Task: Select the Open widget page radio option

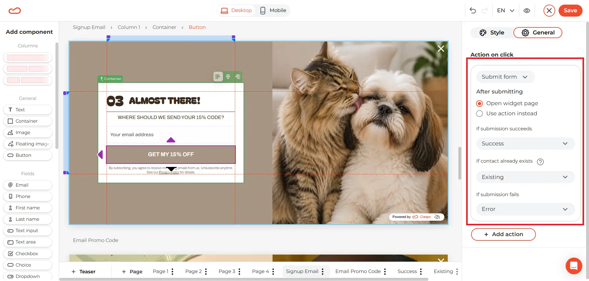Action: pyautogui.click(x=479, y=104)
